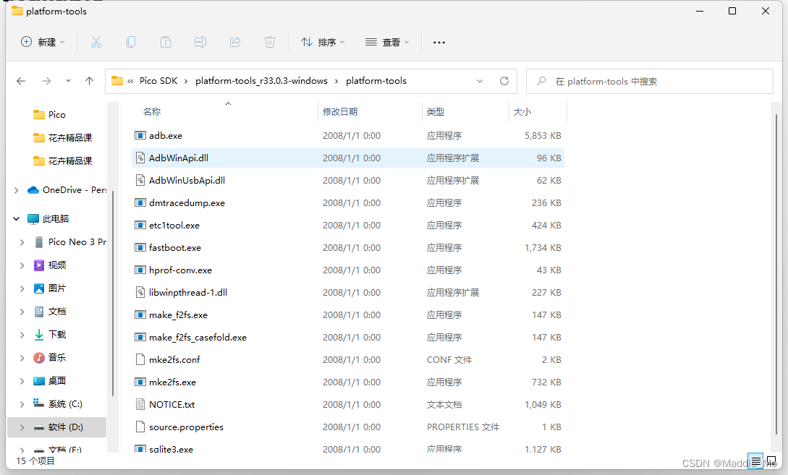Open the 排序 (Sort) dropdown
Image resolution: width=788 pixels, height=475 pixels.
[x=323, y=42]
